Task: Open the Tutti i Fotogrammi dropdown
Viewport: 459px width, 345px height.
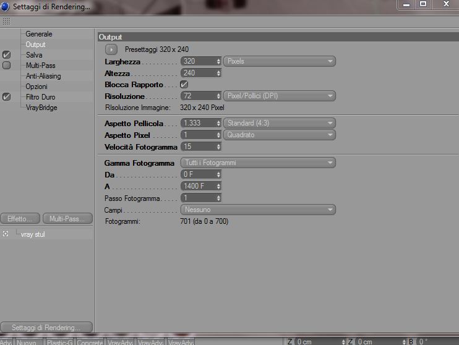Action: pyautogui.click(x=258, y=163)
